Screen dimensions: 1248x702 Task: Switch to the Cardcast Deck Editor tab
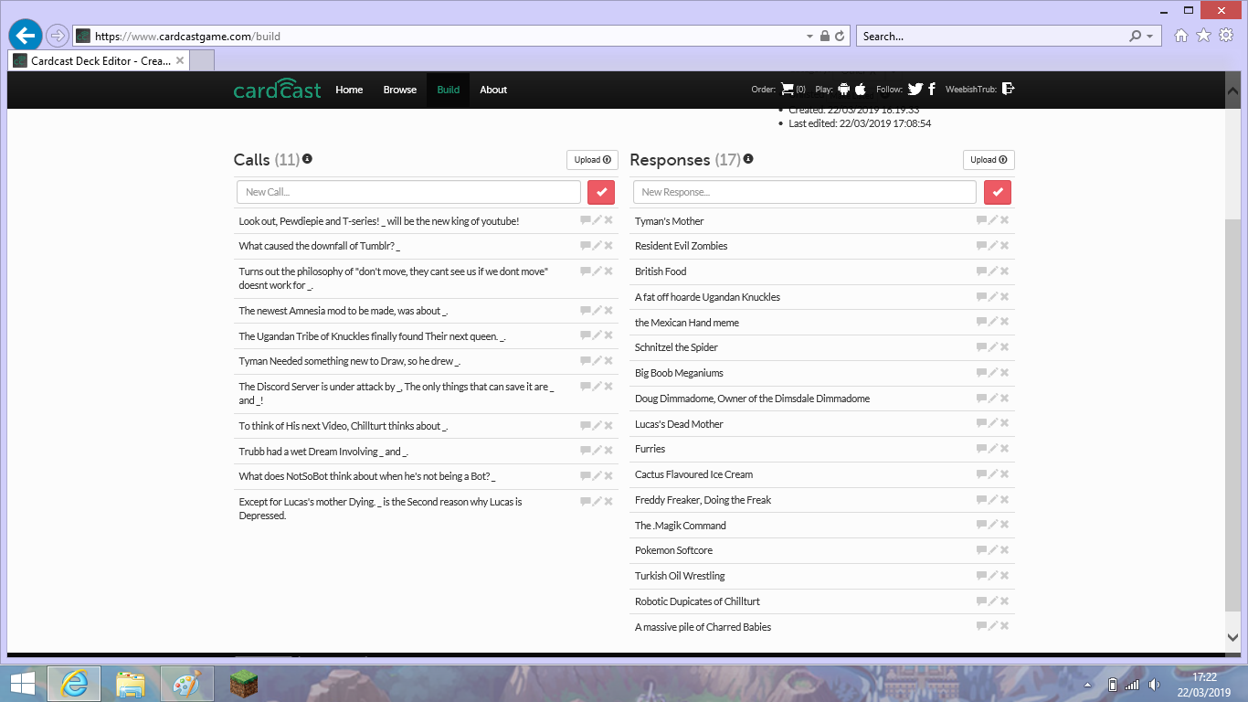[x=100, y=60]
